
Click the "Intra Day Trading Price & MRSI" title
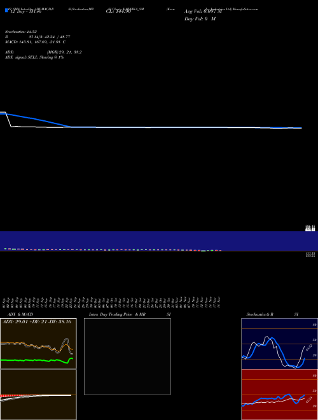pyautogui.click(x=130, y=314)
